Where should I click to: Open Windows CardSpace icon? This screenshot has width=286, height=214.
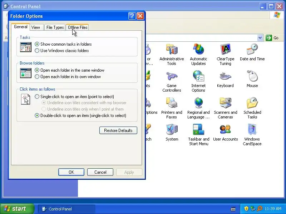click(252, 129)
